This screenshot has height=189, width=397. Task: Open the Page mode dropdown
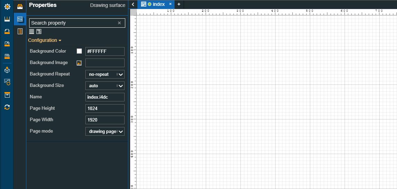[x=105, y=132]
